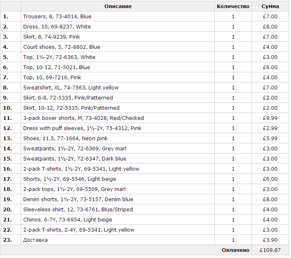Select Sweatpants 72-6369 Grey marl row

[x=145, y=149]
